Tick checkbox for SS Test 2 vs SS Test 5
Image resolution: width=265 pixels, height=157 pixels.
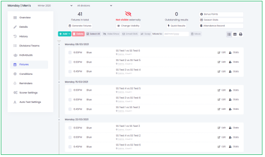pos(70,62)
